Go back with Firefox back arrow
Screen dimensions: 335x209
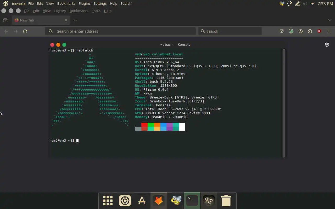point(6,31)
